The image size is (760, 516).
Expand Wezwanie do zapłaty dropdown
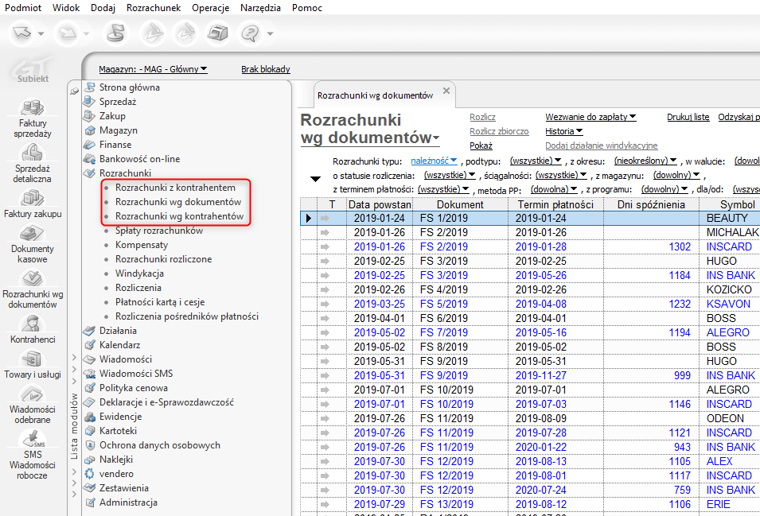(x=590, y=117)
